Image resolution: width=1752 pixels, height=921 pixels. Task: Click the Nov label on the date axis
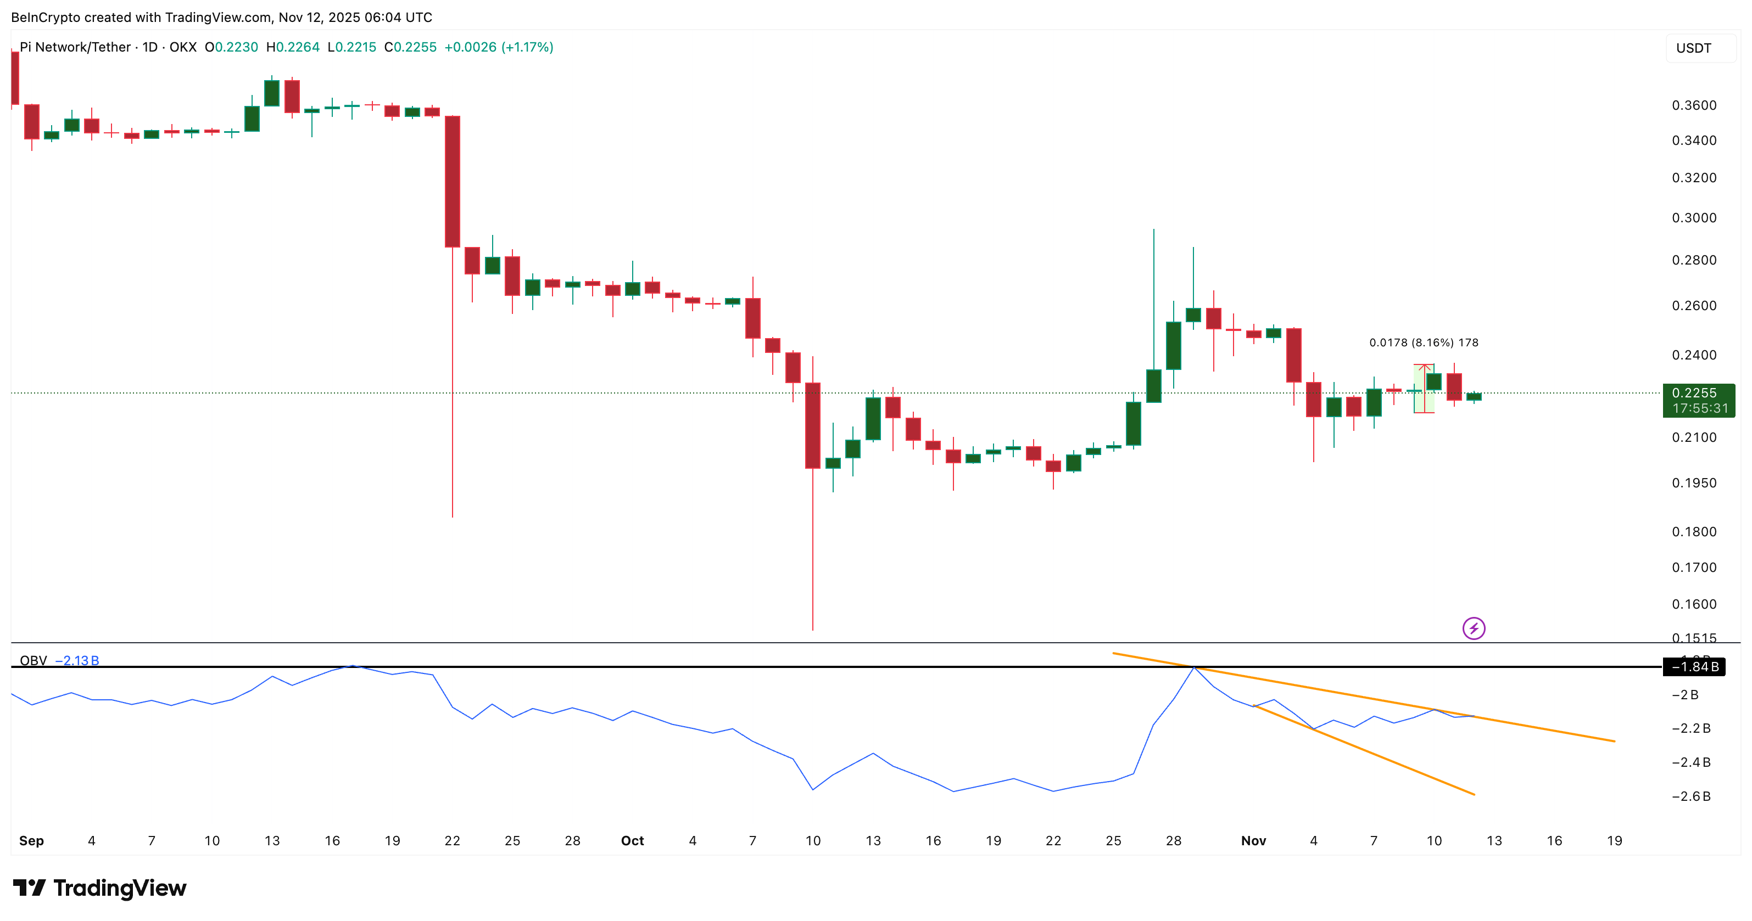click(1253, 840)
